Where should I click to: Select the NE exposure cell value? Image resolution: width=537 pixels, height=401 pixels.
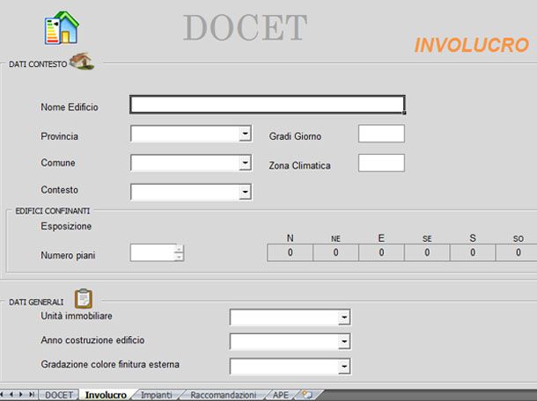point(335,253)
